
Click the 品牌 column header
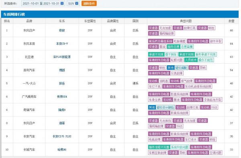(x=29, y=21)
